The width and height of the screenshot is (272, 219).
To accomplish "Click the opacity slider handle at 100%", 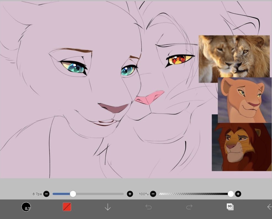I will pyautogui.click(x=231, y=194).
